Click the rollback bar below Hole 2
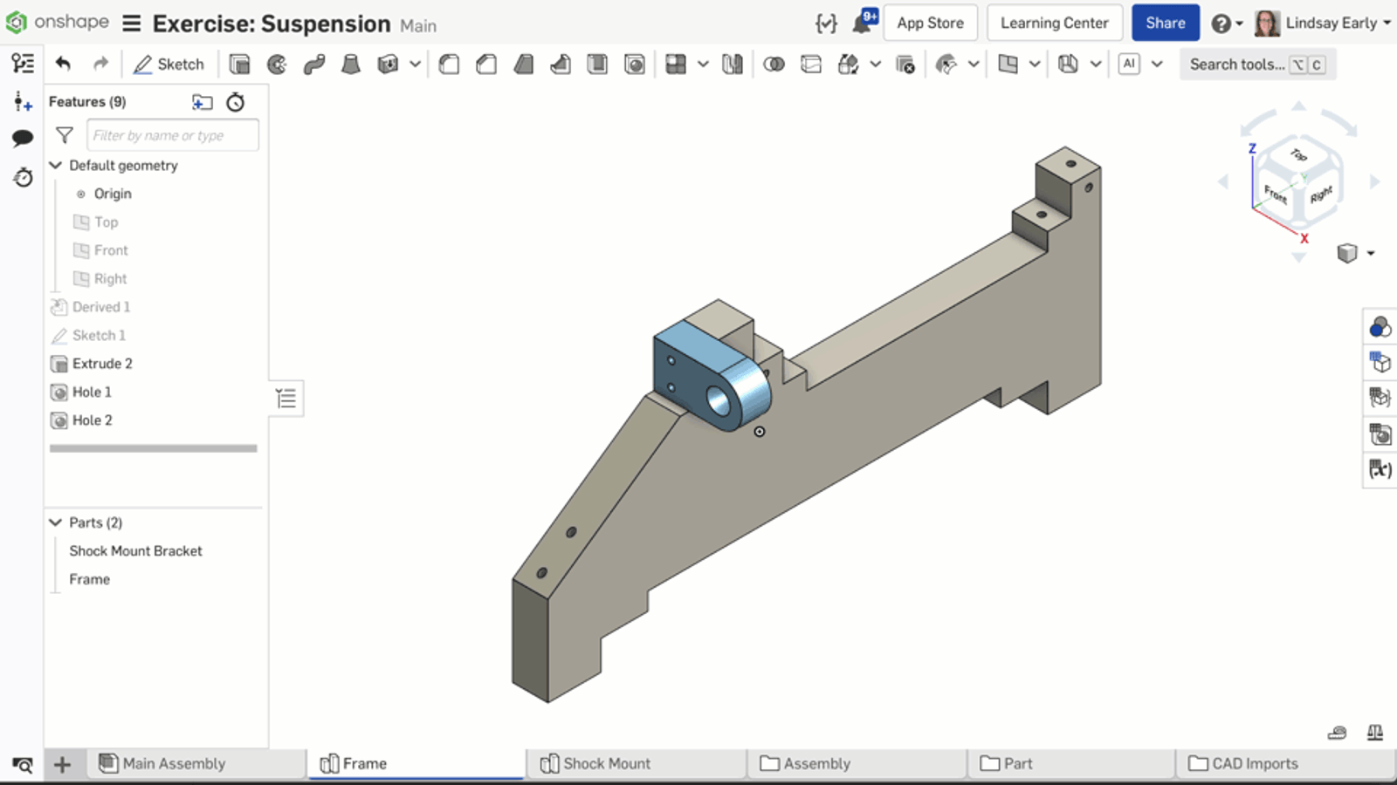The height and width of the screenshot is (785, 1397). point(153,448)
